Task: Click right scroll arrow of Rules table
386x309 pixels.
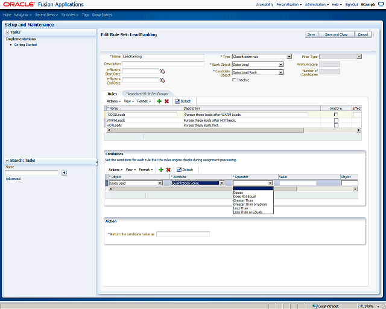Action: click(x=359, y=130)
